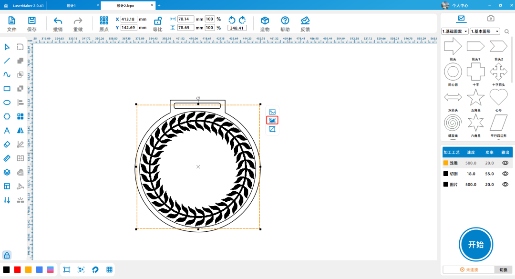Click the X coordinate input field
Image resolution: width=515 pixels, height=279 pixels.
130,19
